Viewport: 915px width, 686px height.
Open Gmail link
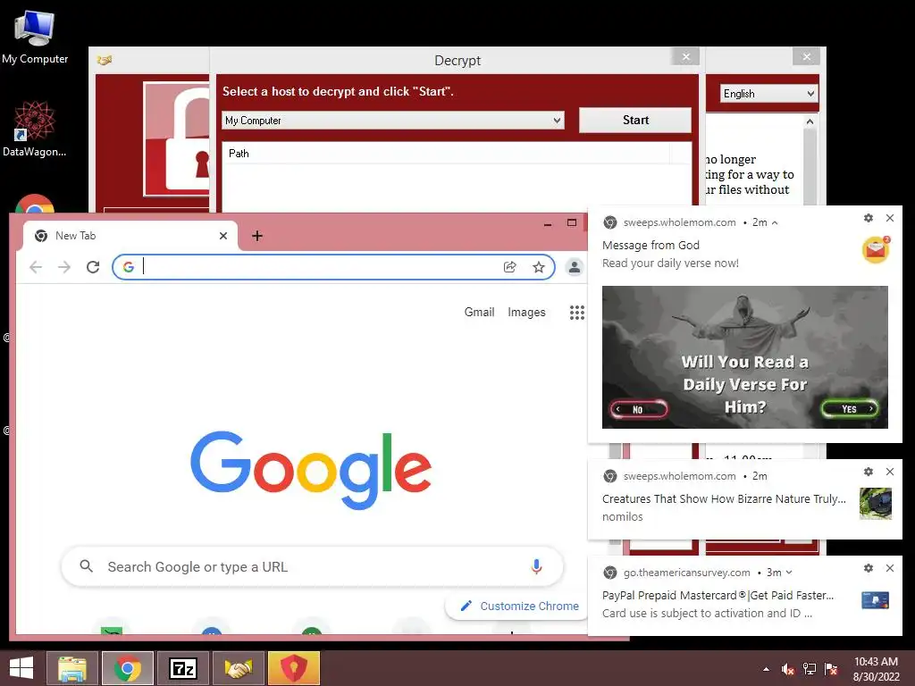click(479, 312)
